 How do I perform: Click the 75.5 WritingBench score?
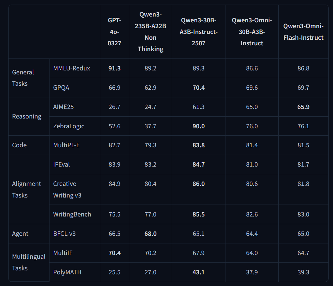[x=115, y=214]
